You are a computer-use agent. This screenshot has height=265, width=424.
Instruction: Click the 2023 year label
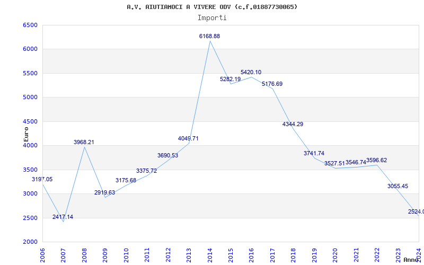click(399, 255)
